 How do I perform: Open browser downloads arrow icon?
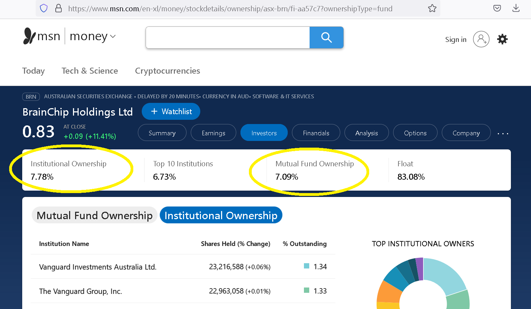[x=516, y=8]
